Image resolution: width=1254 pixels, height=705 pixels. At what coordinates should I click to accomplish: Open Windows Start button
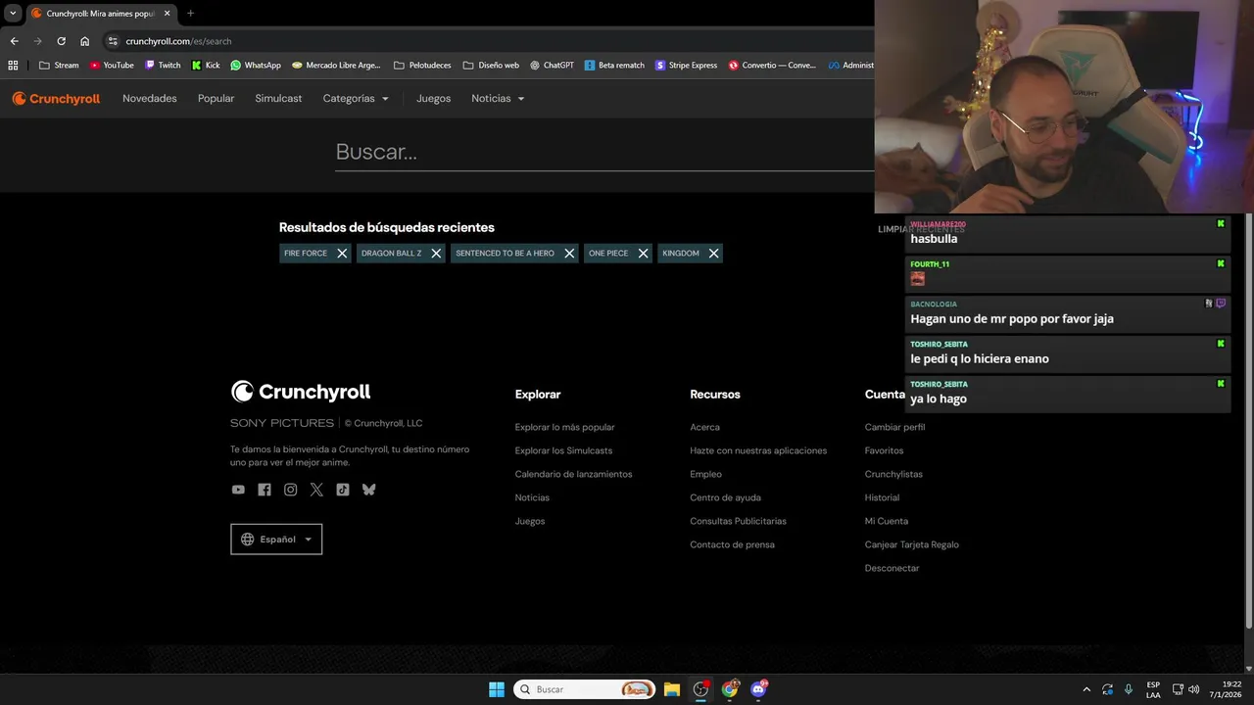point(497,689)
